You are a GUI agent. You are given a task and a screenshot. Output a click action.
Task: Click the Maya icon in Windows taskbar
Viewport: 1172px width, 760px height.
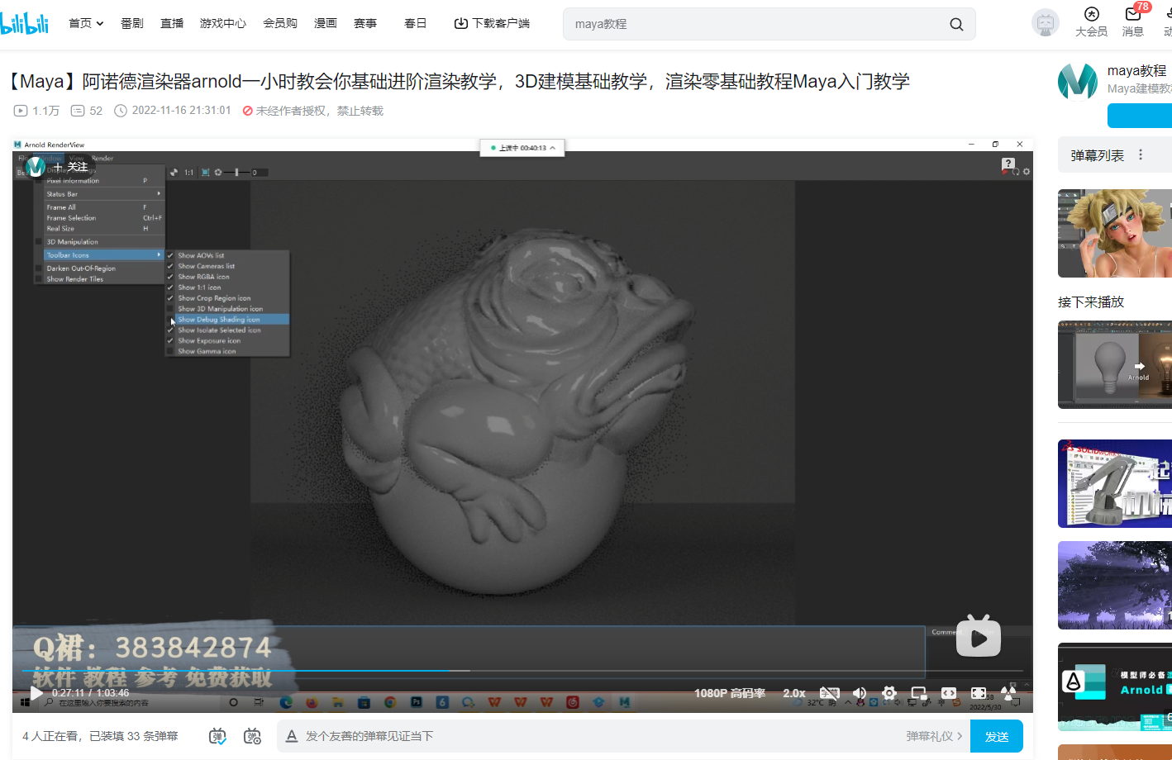[625, 702]
